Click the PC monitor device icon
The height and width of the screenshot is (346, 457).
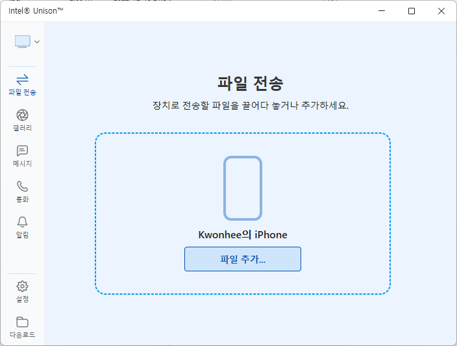[x=23, y=42]
